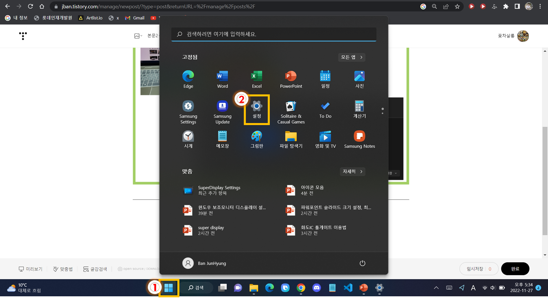Image resolution: width=548 pixels, height=299 pixels.
Task: Open 그림판 paint app
Action: coord(257,140)
